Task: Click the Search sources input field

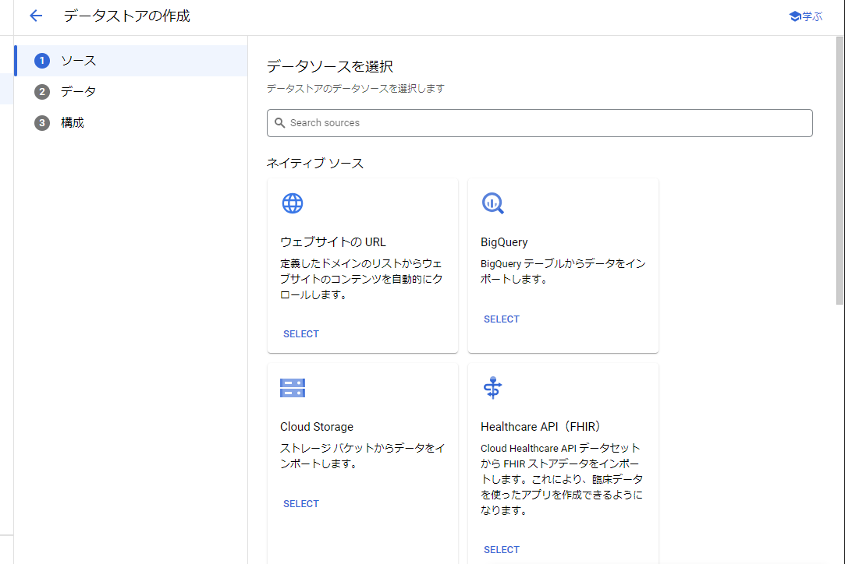Action: pyautogui.click(x=539, y=122)
